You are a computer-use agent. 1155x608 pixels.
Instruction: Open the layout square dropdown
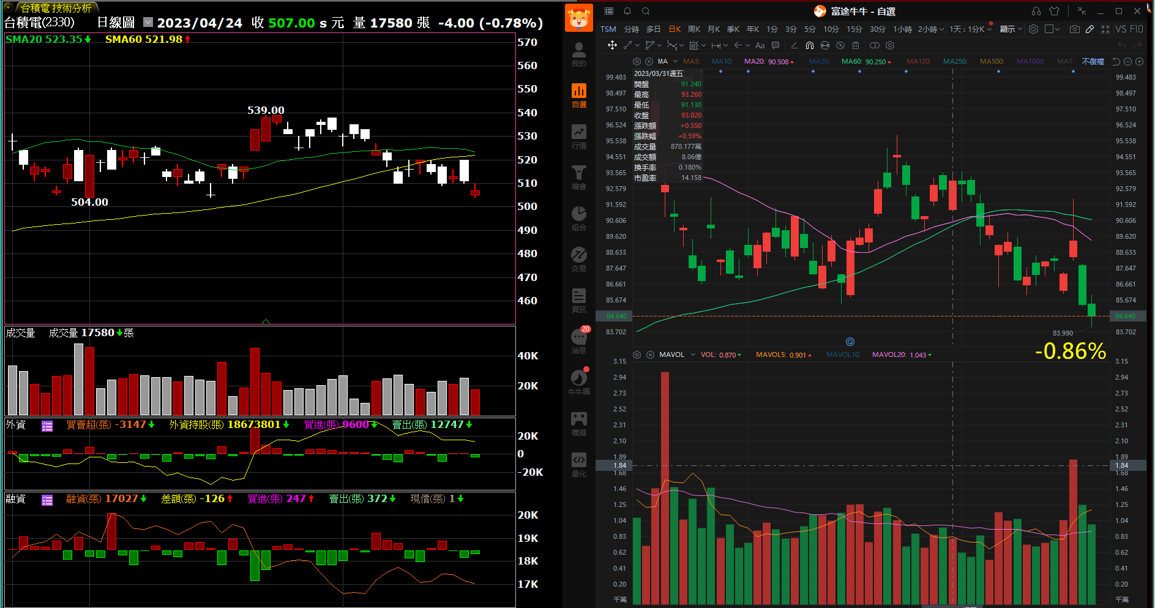[x=1052, y=29]
